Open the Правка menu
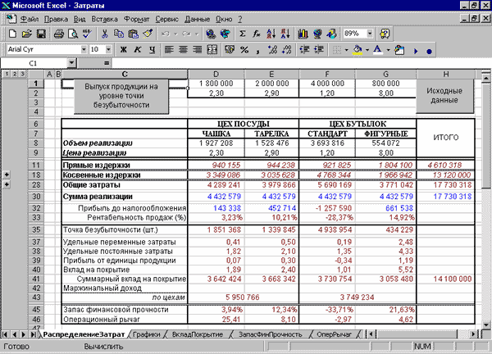Viewport: 492px width, 354px height. (x=56, y=19)
